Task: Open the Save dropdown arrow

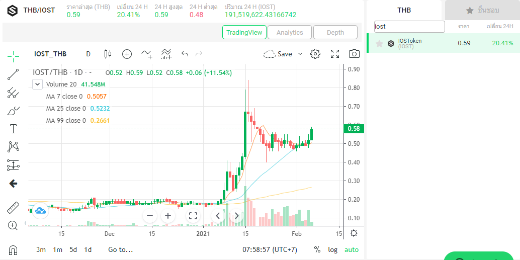Action: pyautogui.click(x=300, y=54)
